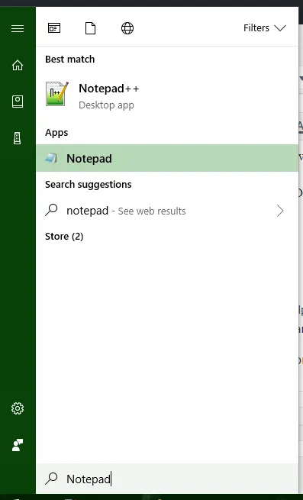Click the small Notepad icon in Apps
This screenshot has width=303, height=500.
(51, 158)
